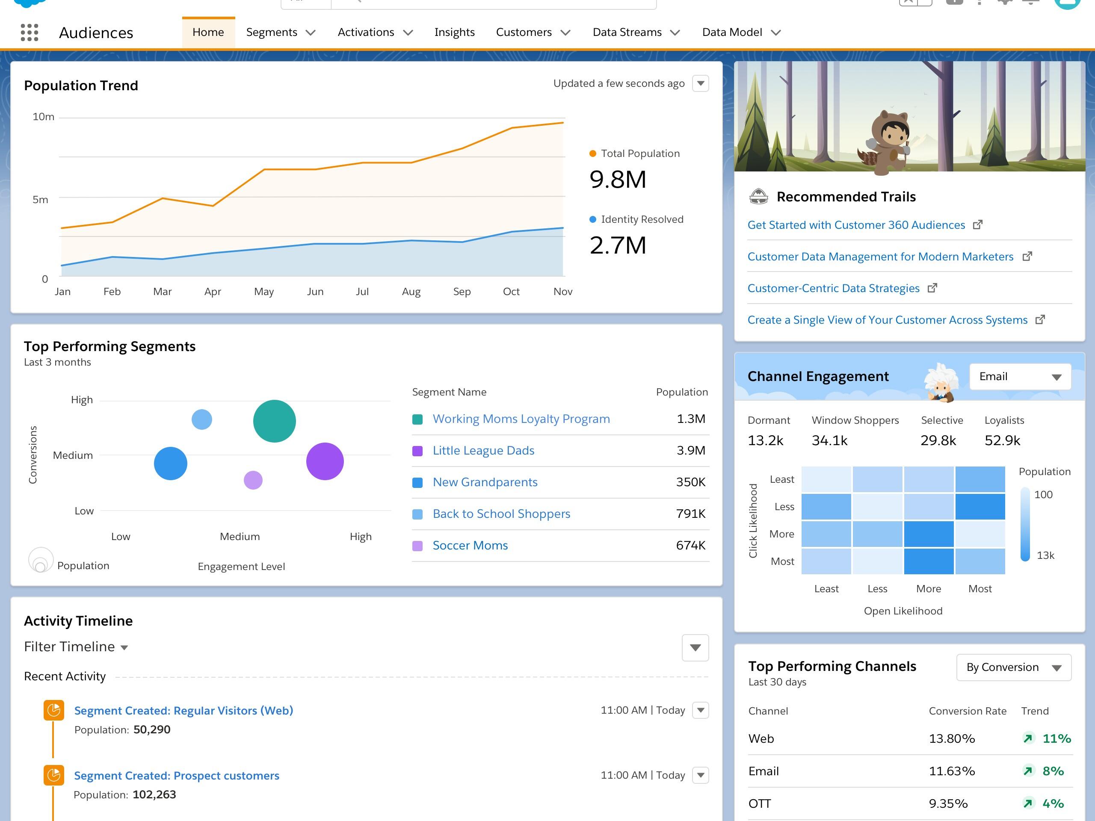Select the Home tab
This screenshot has width=1095, height=821.
tap(208, 32)
